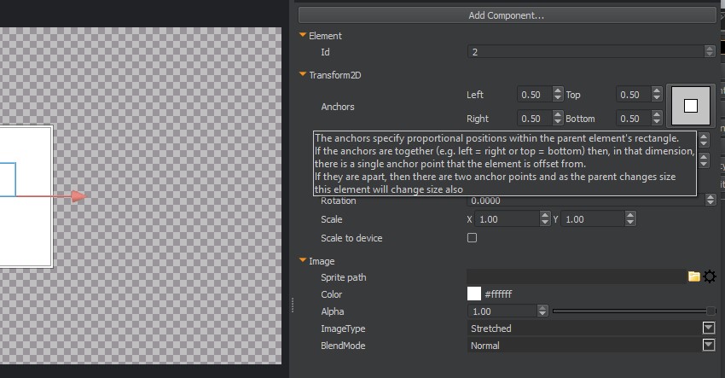Click the Id input field

click(x=586, y=51)
